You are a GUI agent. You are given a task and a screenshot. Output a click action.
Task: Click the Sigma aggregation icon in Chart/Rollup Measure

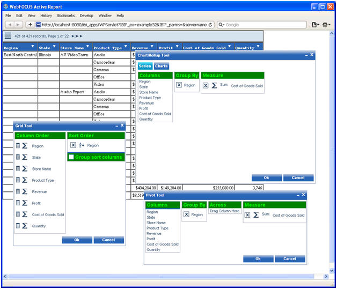click(x=214, y=85)
